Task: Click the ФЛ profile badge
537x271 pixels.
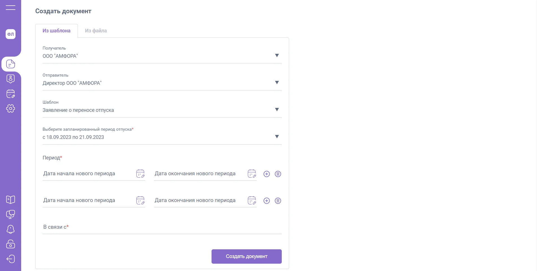Action: tap(10, 34)
